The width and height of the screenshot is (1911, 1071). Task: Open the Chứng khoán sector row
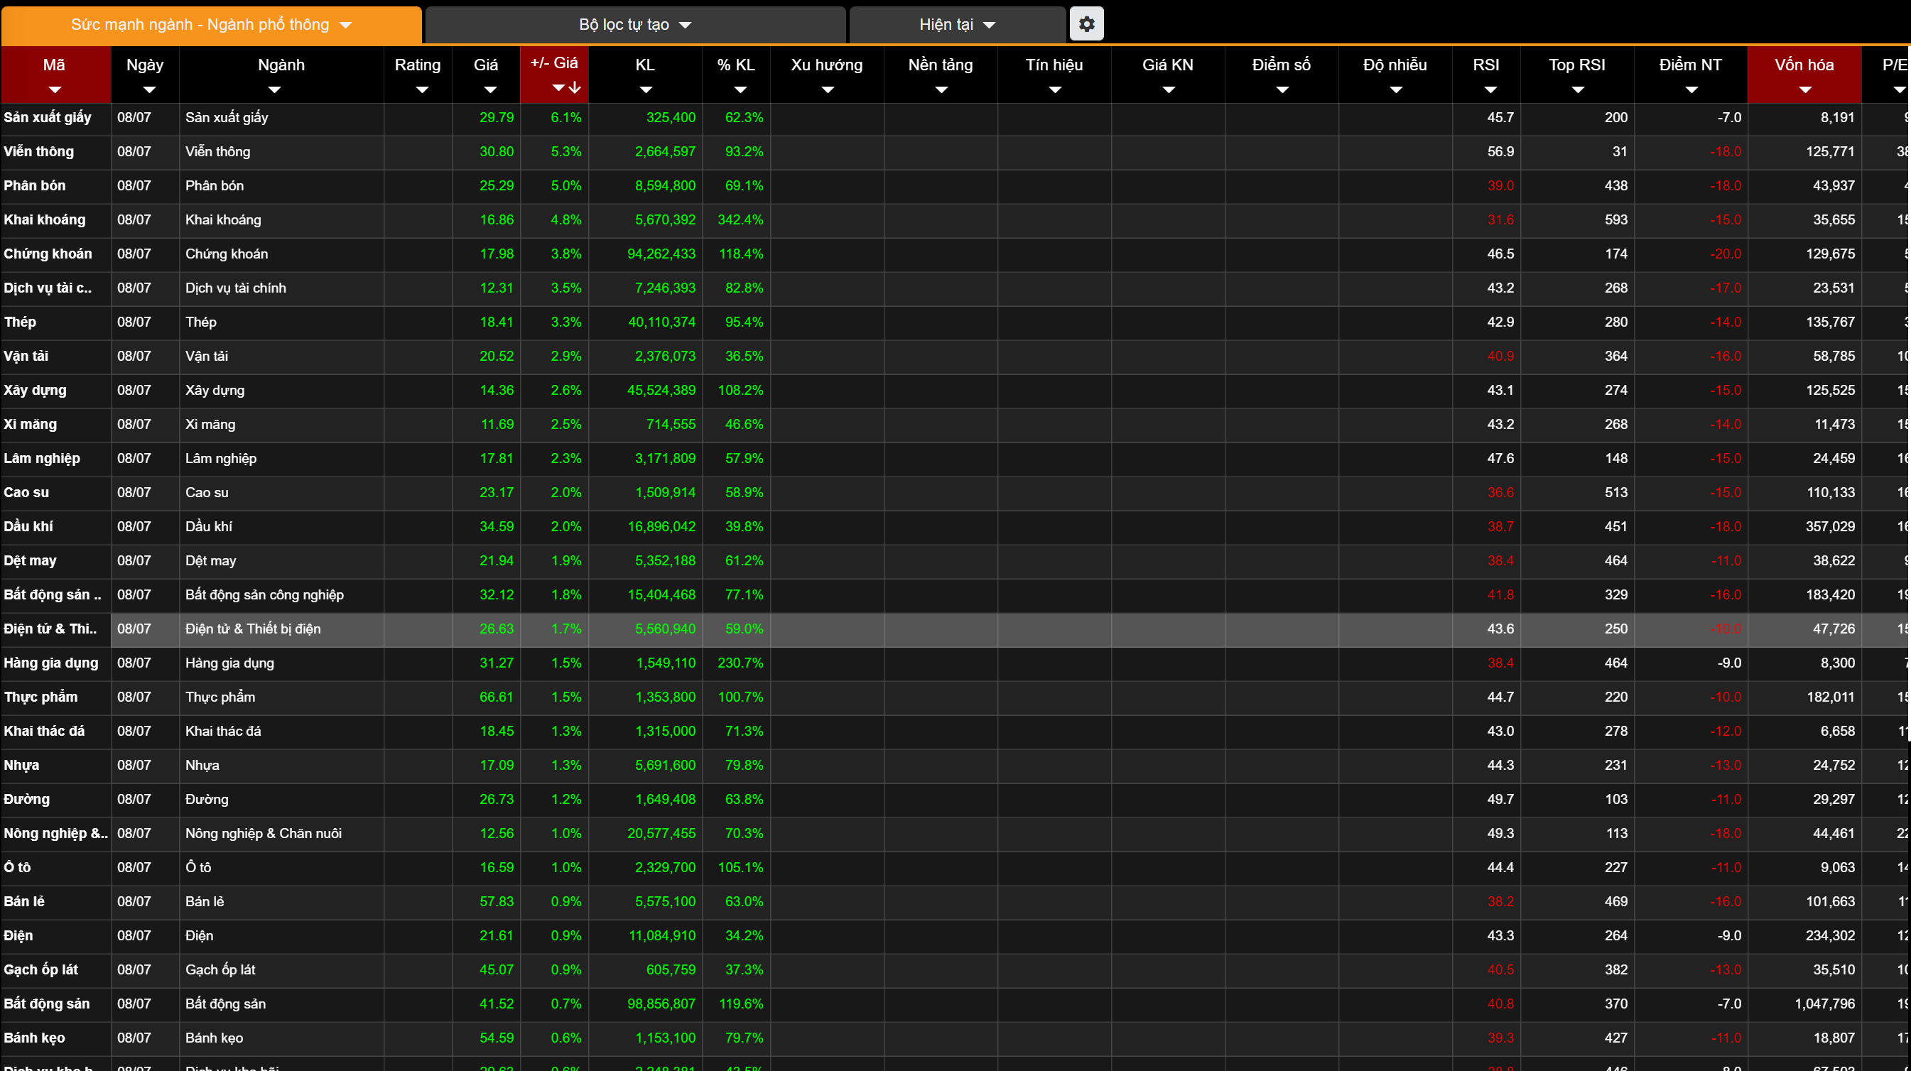(x=48, y=254)
